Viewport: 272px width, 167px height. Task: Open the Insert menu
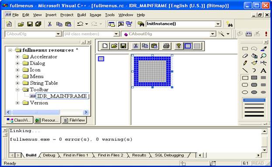pyautogui.click(x=51, y=15)
